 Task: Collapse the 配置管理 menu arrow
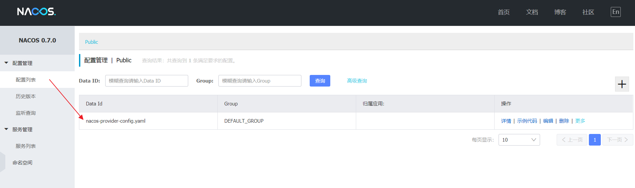click(6, 63)
